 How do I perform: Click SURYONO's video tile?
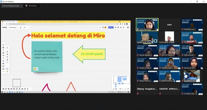click(169, 76)
